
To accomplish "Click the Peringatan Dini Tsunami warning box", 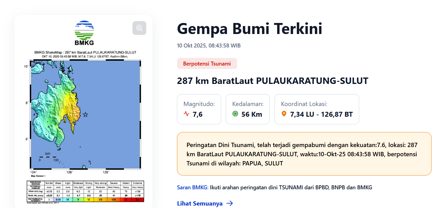I will pyautogui.click(x=304, y=154).
